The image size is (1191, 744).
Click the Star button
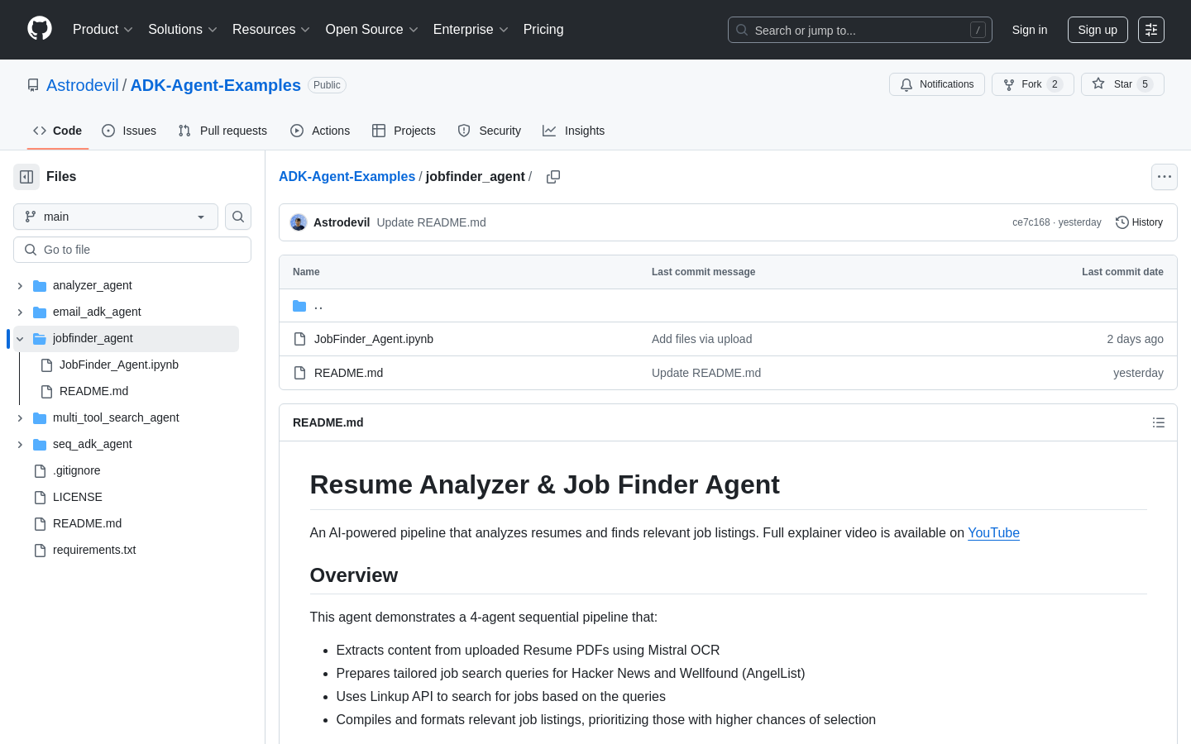pyautogui.click(x=1122, y=84)
